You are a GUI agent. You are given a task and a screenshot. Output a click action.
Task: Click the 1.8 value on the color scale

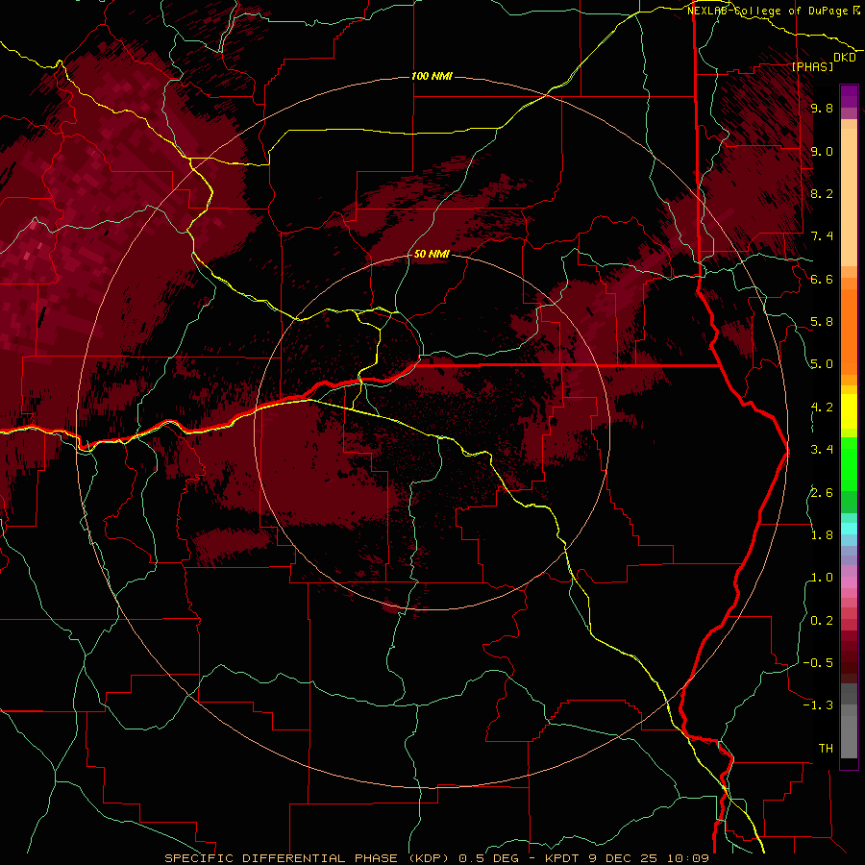tap(822, 535)
